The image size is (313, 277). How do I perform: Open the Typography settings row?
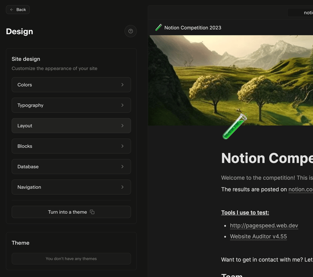coord(71,105)
